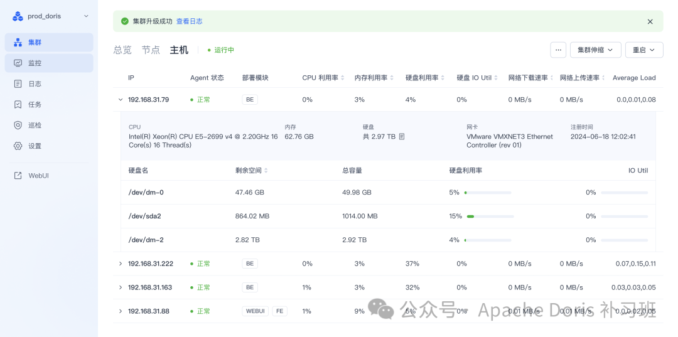Click the 任务 task icon in sidebar

(18, 105)
